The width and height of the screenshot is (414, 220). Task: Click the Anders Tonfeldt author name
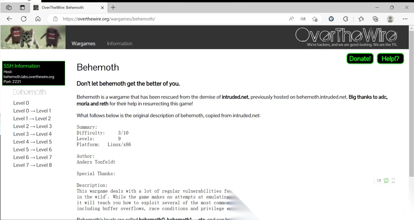click(x=96, y=162)
